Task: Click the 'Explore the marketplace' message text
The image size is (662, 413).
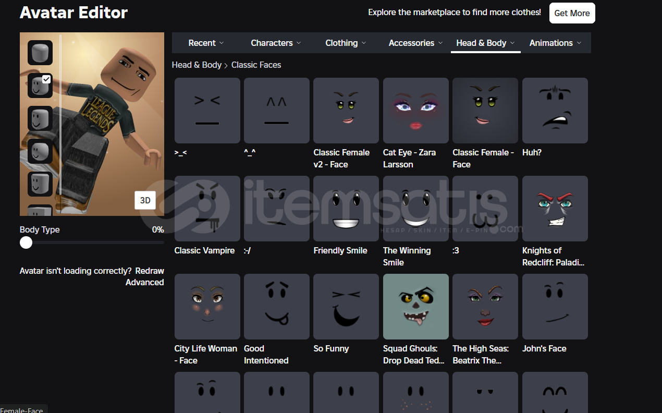Action: [455, 12]
